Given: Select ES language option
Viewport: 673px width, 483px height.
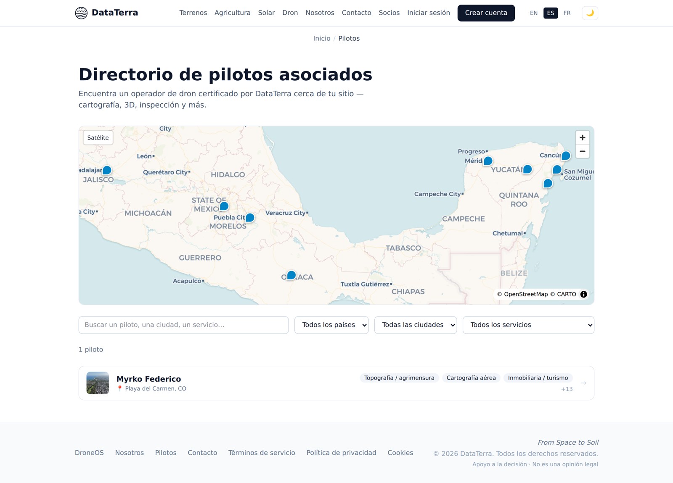Looking at the screenshot, I should pyautogui.click(x=551, y=13).
